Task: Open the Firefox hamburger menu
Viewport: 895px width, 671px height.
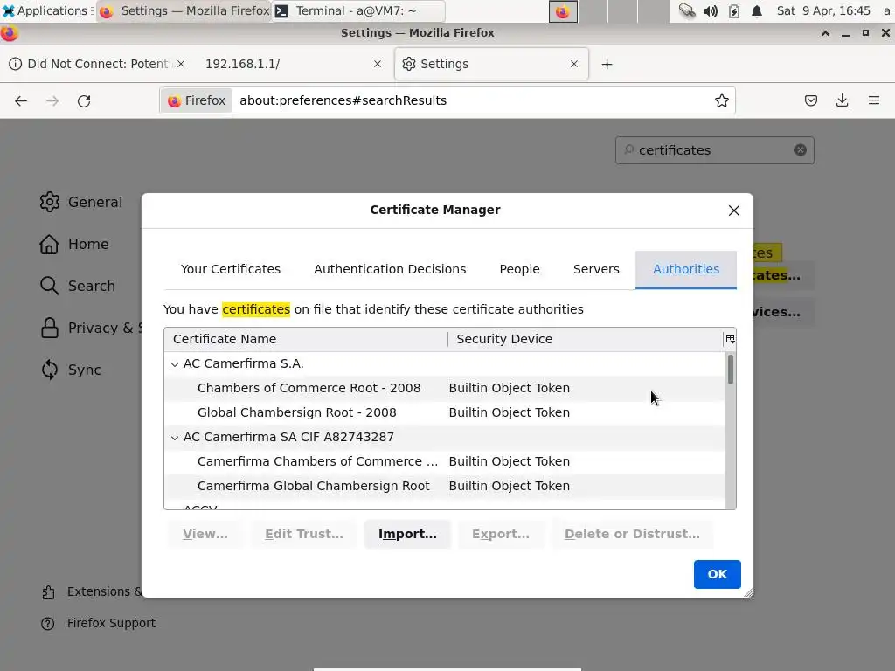Action: 873,101
